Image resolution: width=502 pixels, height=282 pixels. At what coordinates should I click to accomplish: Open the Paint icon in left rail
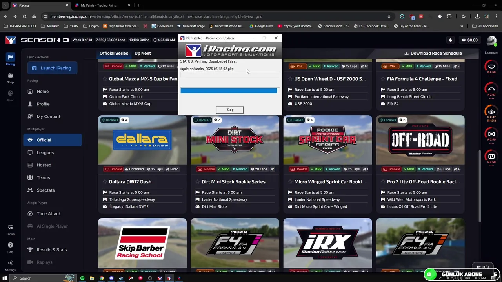click(10, 96)
